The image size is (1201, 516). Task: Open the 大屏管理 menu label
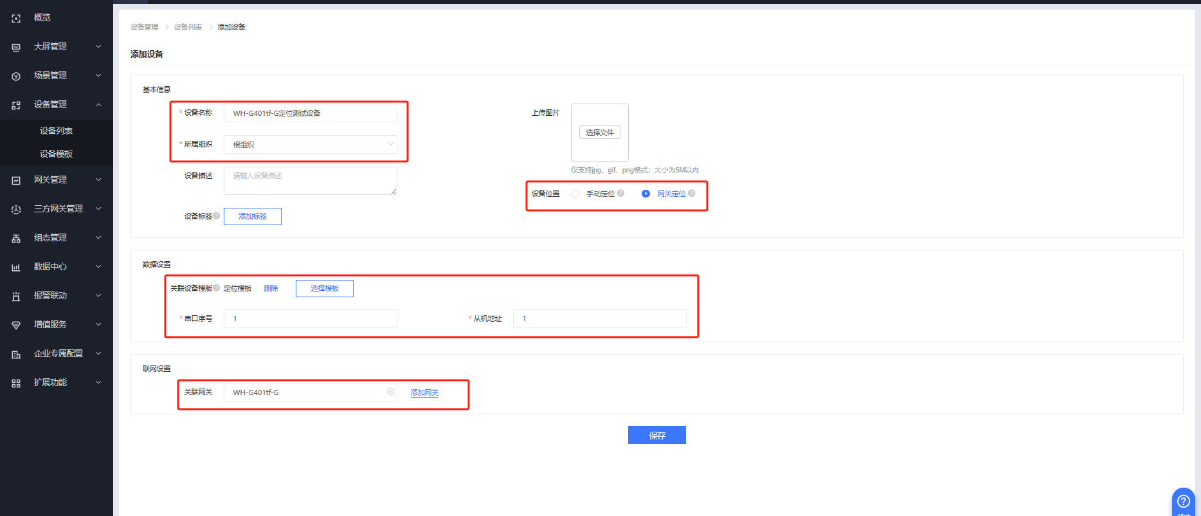[x=50, y=46]
